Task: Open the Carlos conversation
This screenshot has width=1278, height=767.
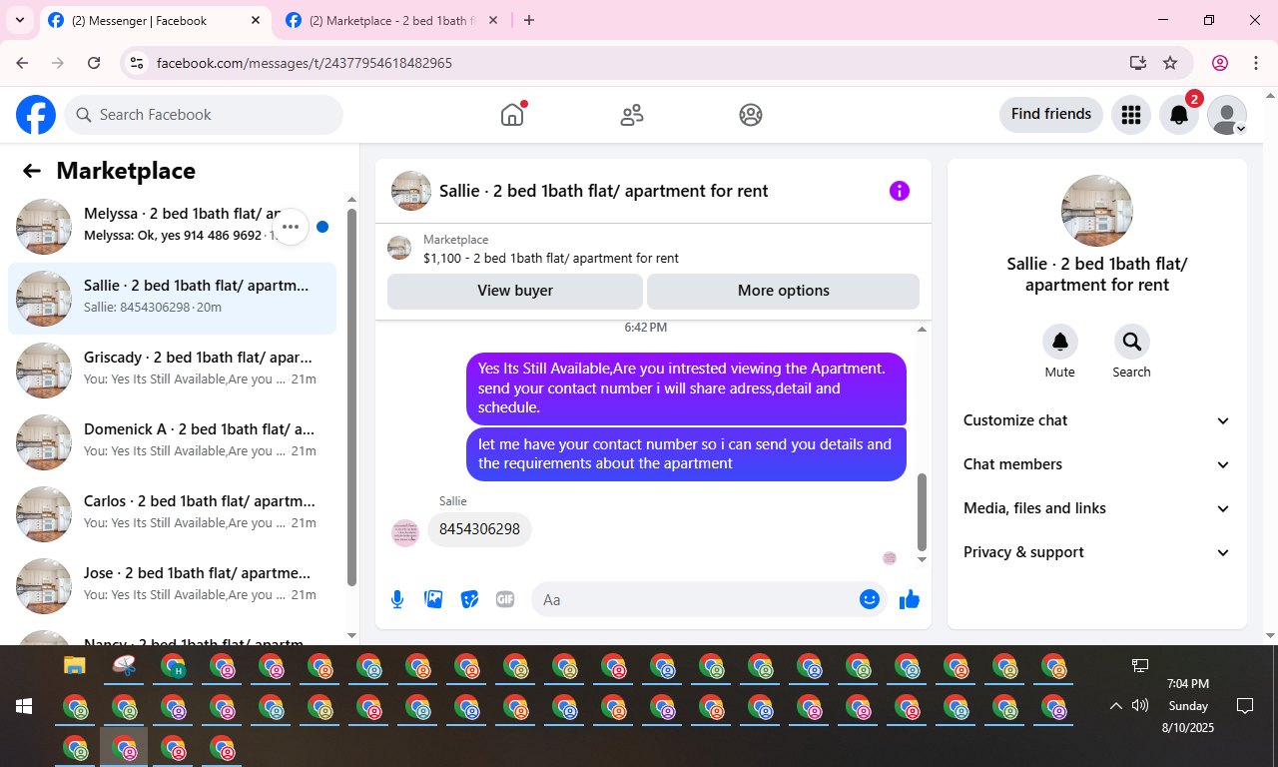Action: (172, 514)
